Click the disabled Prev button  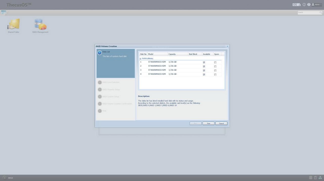[x=196, y=124]
